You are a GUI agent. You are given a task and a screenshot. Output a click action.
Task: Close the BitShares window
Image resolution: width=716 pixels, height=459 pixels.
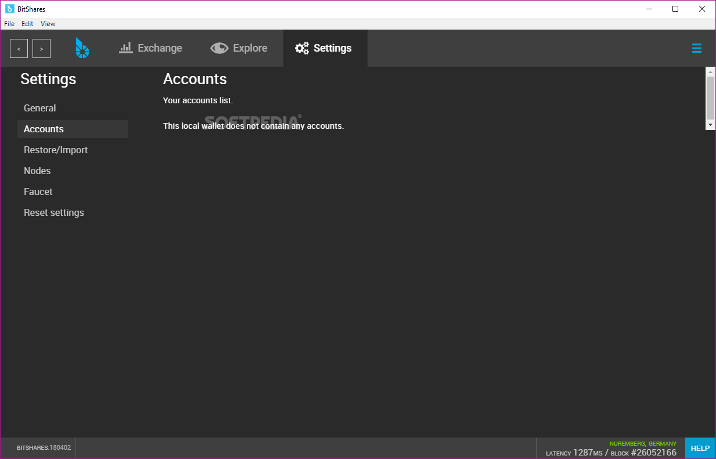coord(702,9)
